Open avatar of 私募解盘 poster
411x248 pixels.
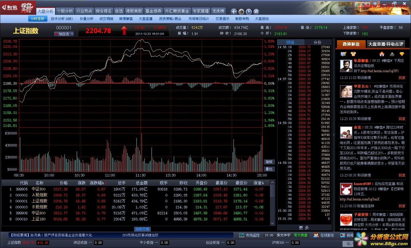[346, 66]
